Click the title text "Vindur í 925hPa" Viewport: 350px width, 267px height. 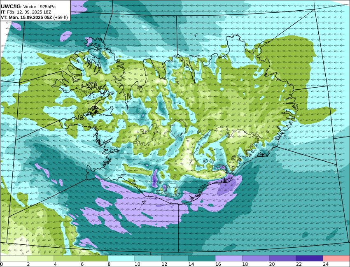coord(40,7)
